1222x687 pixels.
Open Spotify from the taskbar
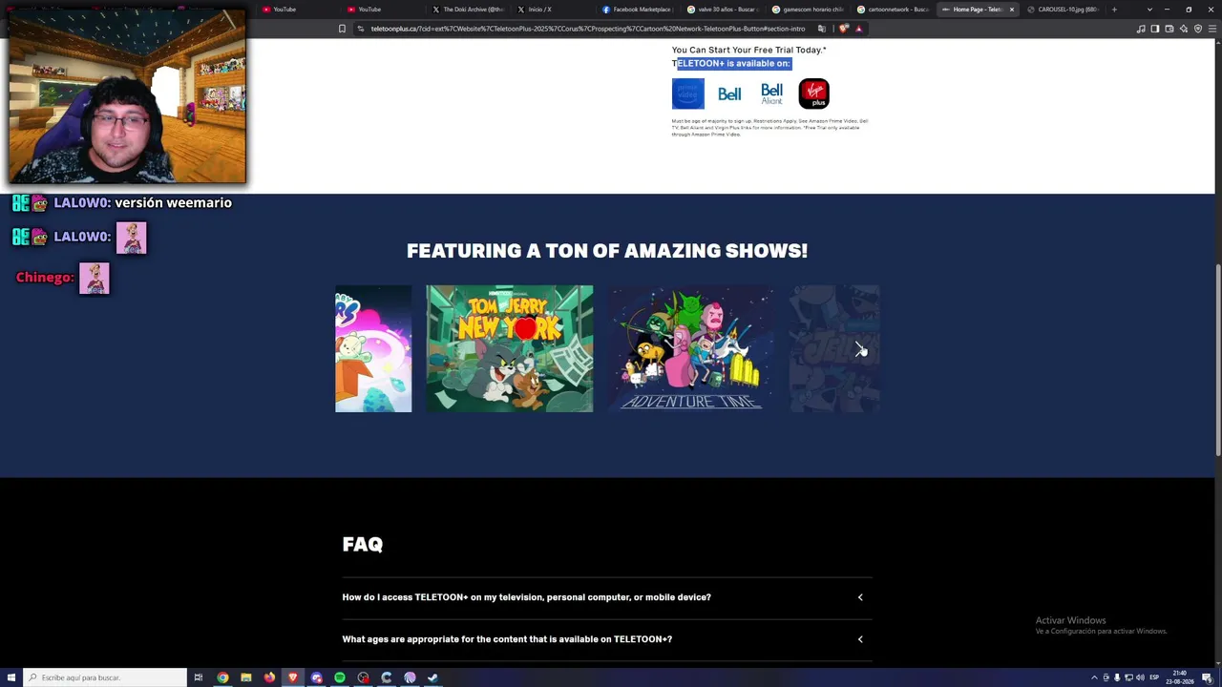[x=340, y=677]
